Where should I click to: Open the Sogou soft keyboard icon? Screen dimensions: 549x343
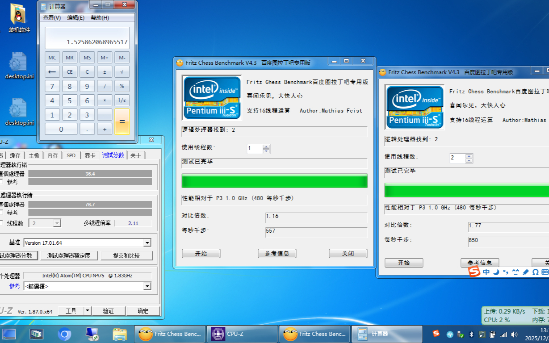(545, 272)
